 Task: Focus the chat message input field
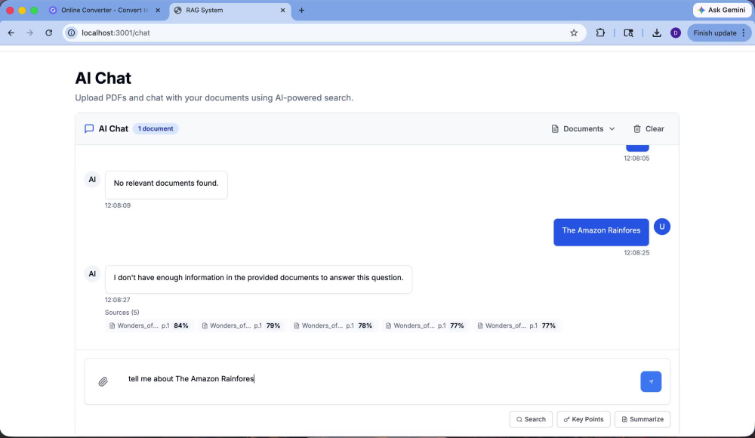(x=375, y=379)
